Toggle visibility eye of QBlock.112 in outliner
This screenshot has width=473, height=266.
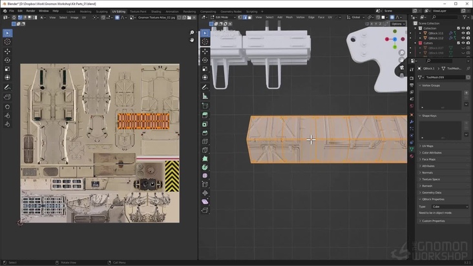[x=463, y=38]
